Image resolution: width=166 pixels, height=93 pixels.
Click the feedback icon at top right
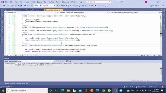click(163, 6)
